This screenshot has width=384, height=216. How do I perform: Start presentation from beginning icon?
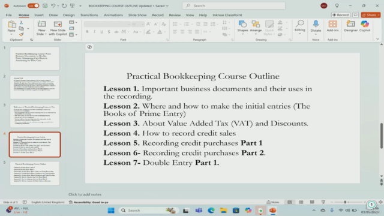pyautogui.click(x=73, y=5)
